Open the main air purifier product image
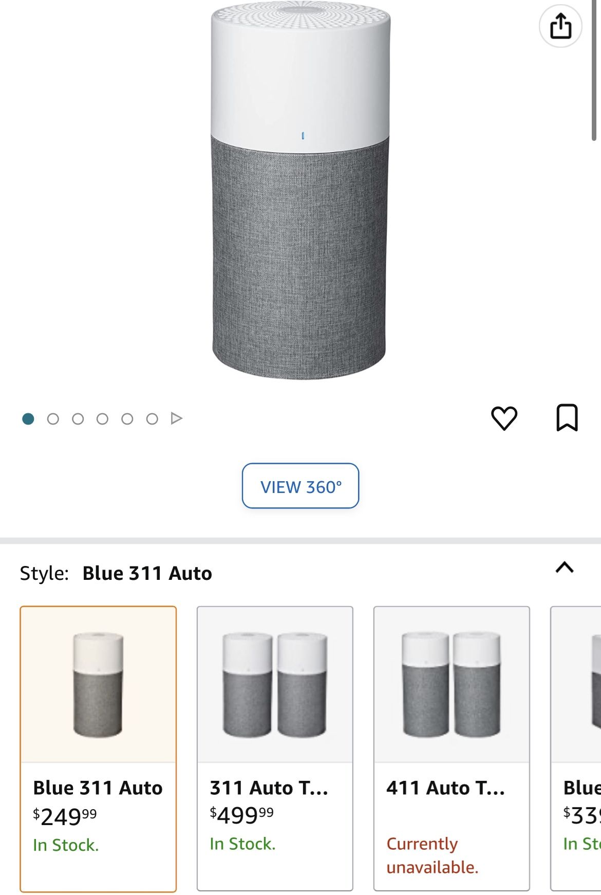 pyautogui.click(x=300, y=190)
